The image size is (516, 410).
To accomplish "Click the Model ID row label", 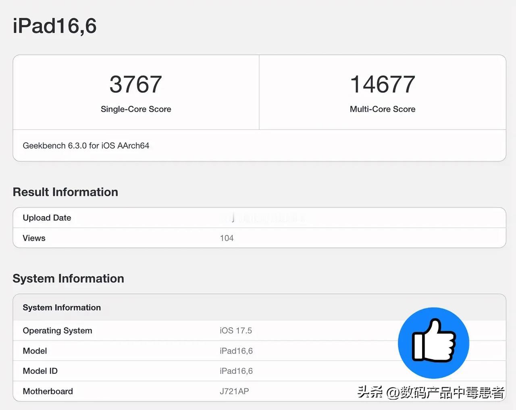I will 40,371.
